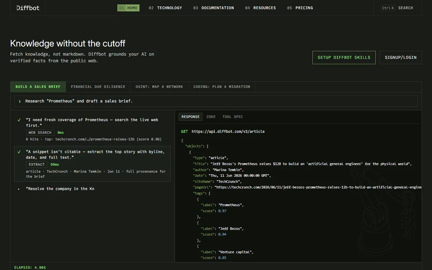Click the Web Search tool badge
Viewport: 432px width, 270px height.
[x=40, y=133]
